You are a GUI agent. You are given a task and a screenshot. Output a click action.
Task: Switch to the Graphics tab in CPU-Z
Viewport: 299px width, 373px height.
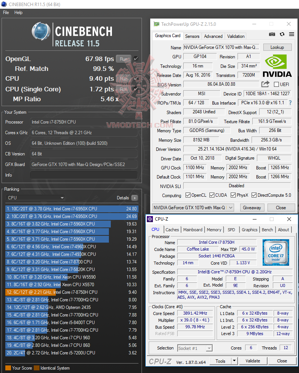pos(250,230)
